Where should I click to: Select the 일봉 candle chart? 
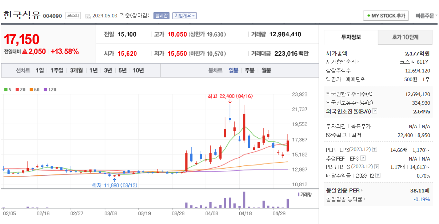pyautogui.click(x=234, y=70)
